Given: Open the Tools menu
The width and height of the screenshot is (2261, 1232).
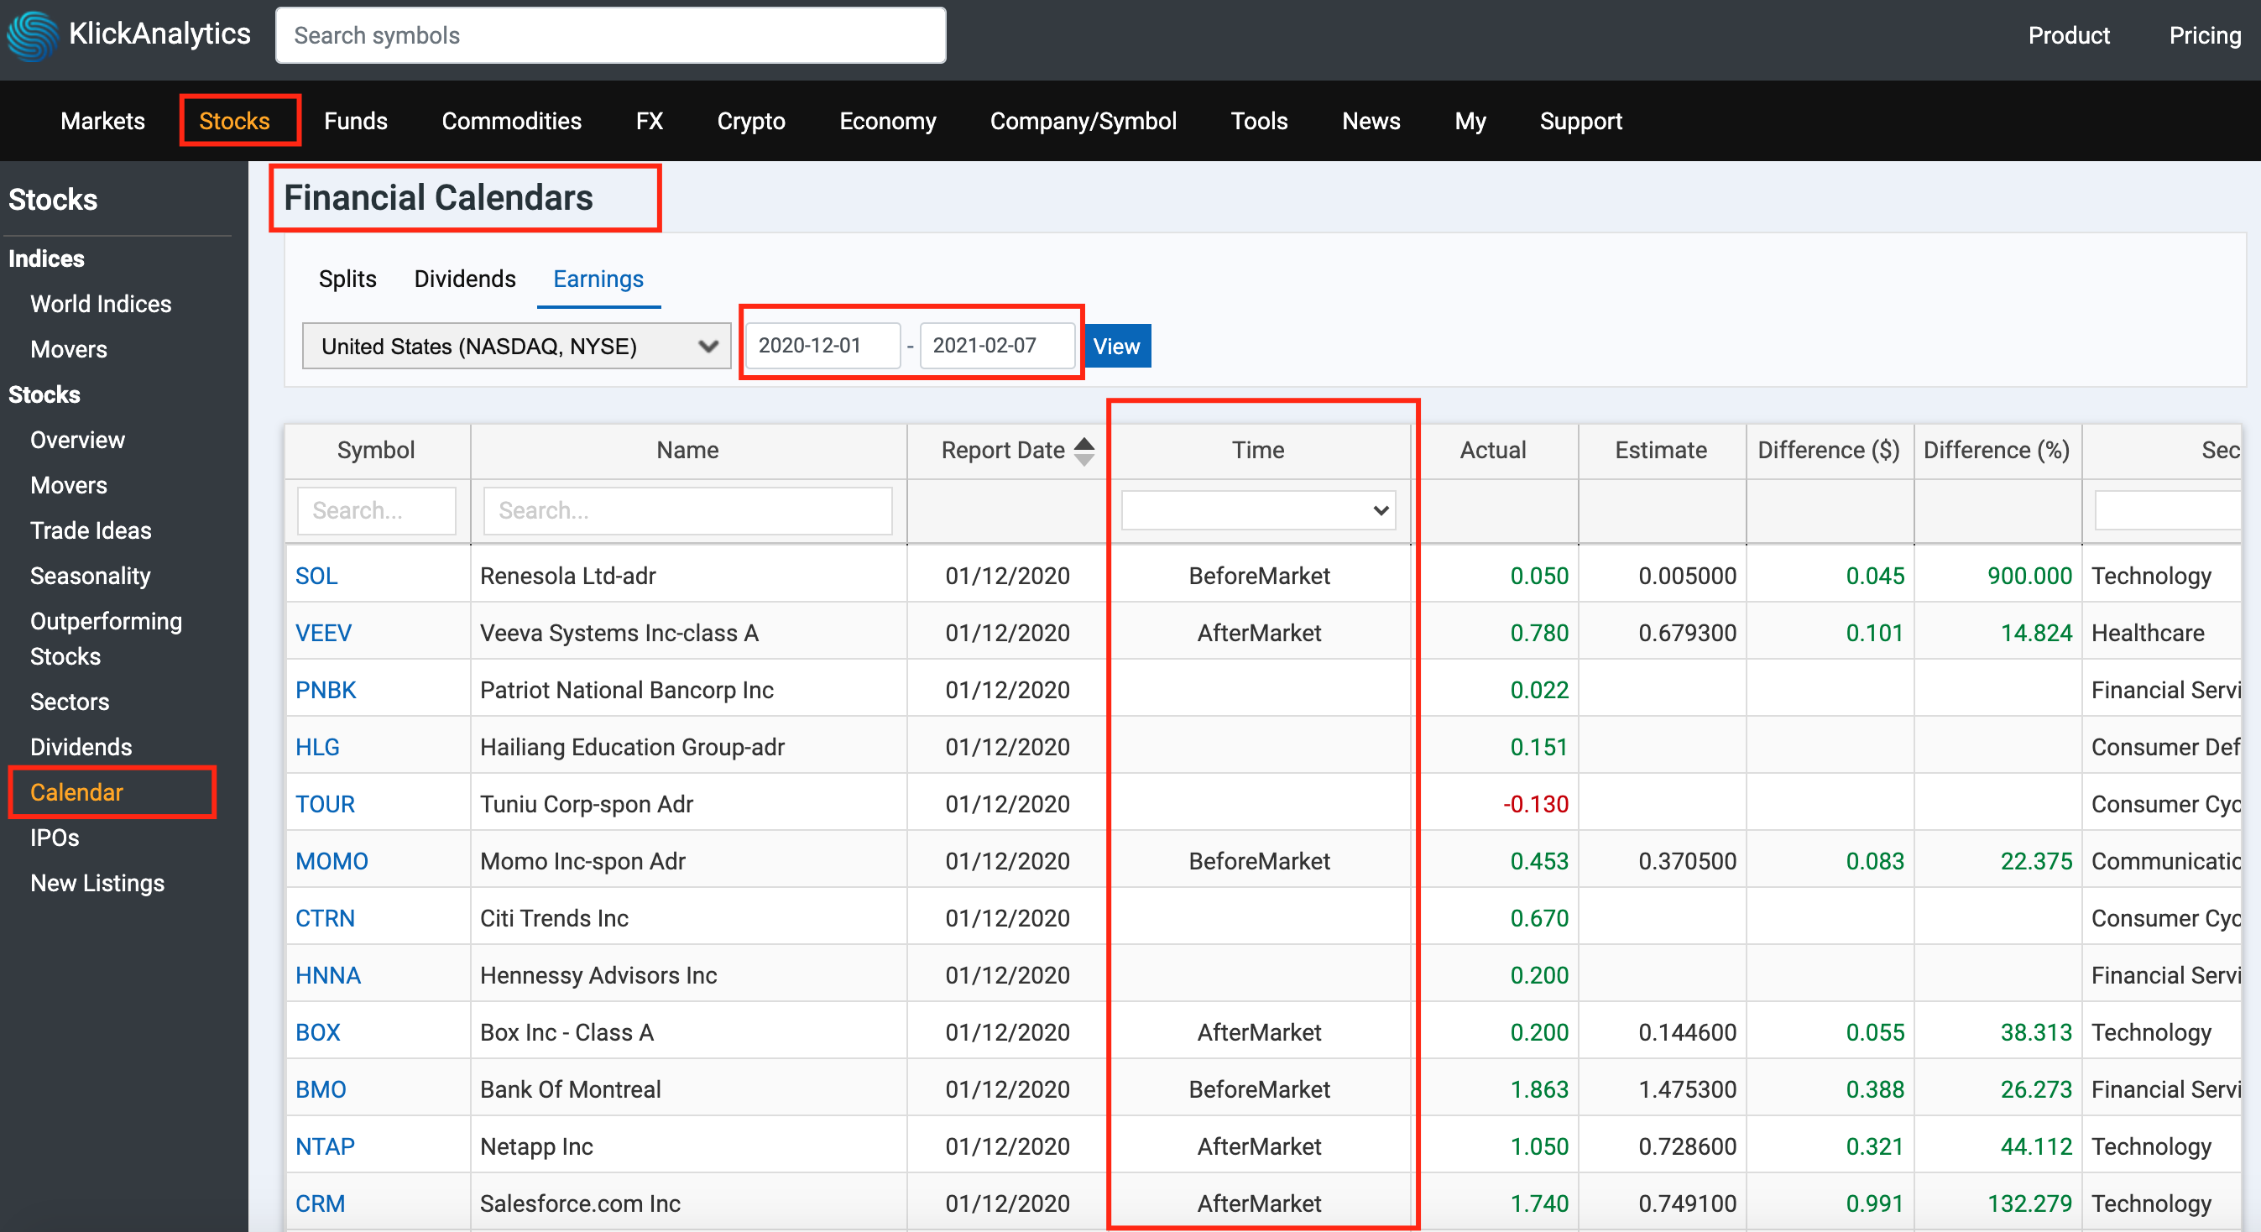Looking at the screenshot, I should (x=1259, y=121).
